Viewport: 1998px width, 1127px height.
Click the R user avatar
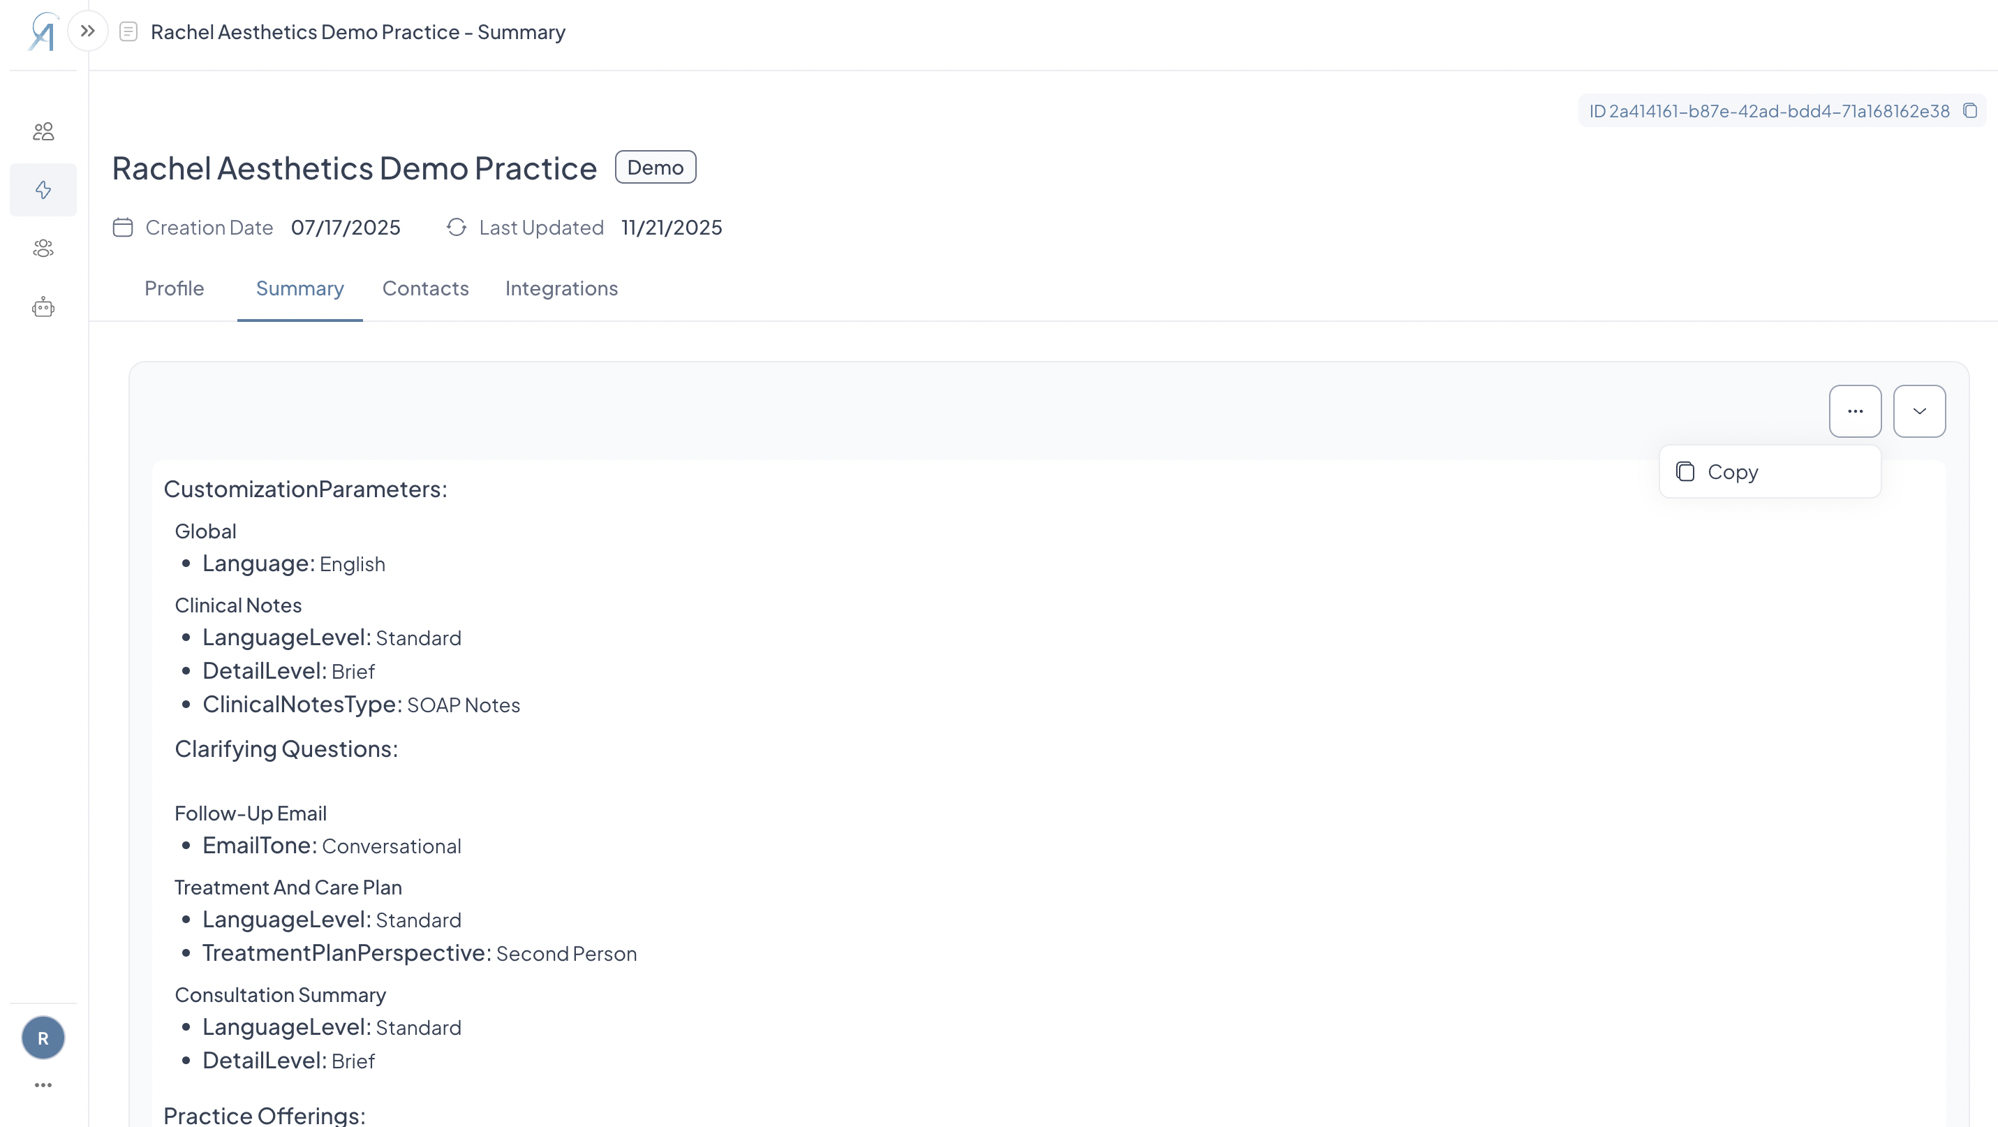click(x=43, y=1038)
